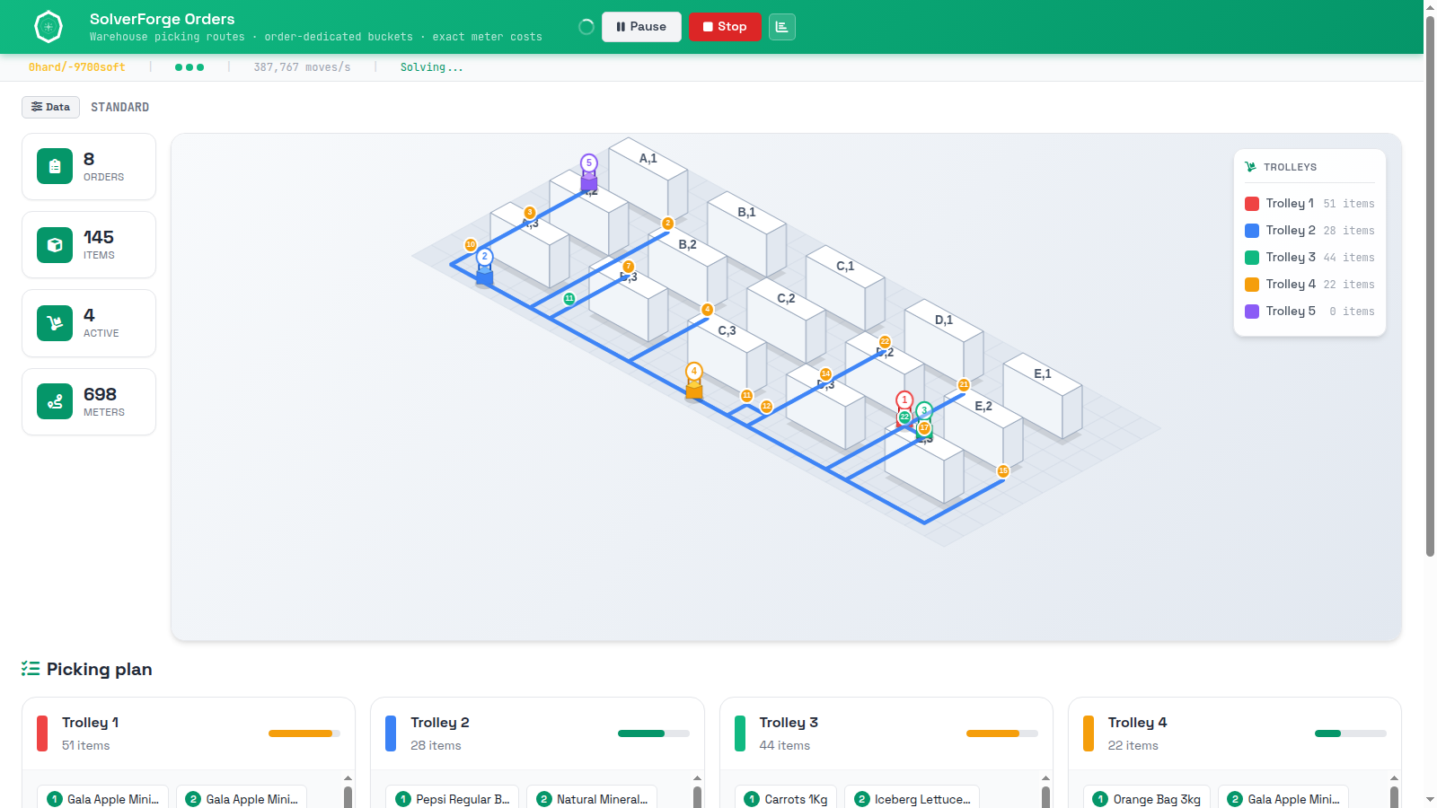1437x808 pixels.
Task: Click the D,1 shelf block
Action: tap(944, 341)
